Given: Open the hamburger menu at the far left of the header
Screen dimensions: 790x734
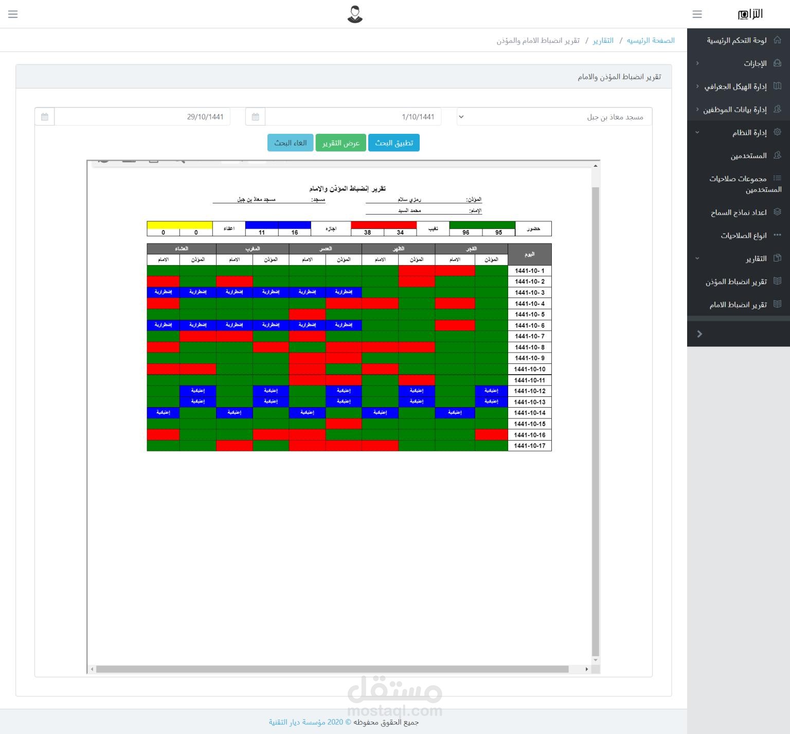Looking at the screenshot, I should point(13,14).
